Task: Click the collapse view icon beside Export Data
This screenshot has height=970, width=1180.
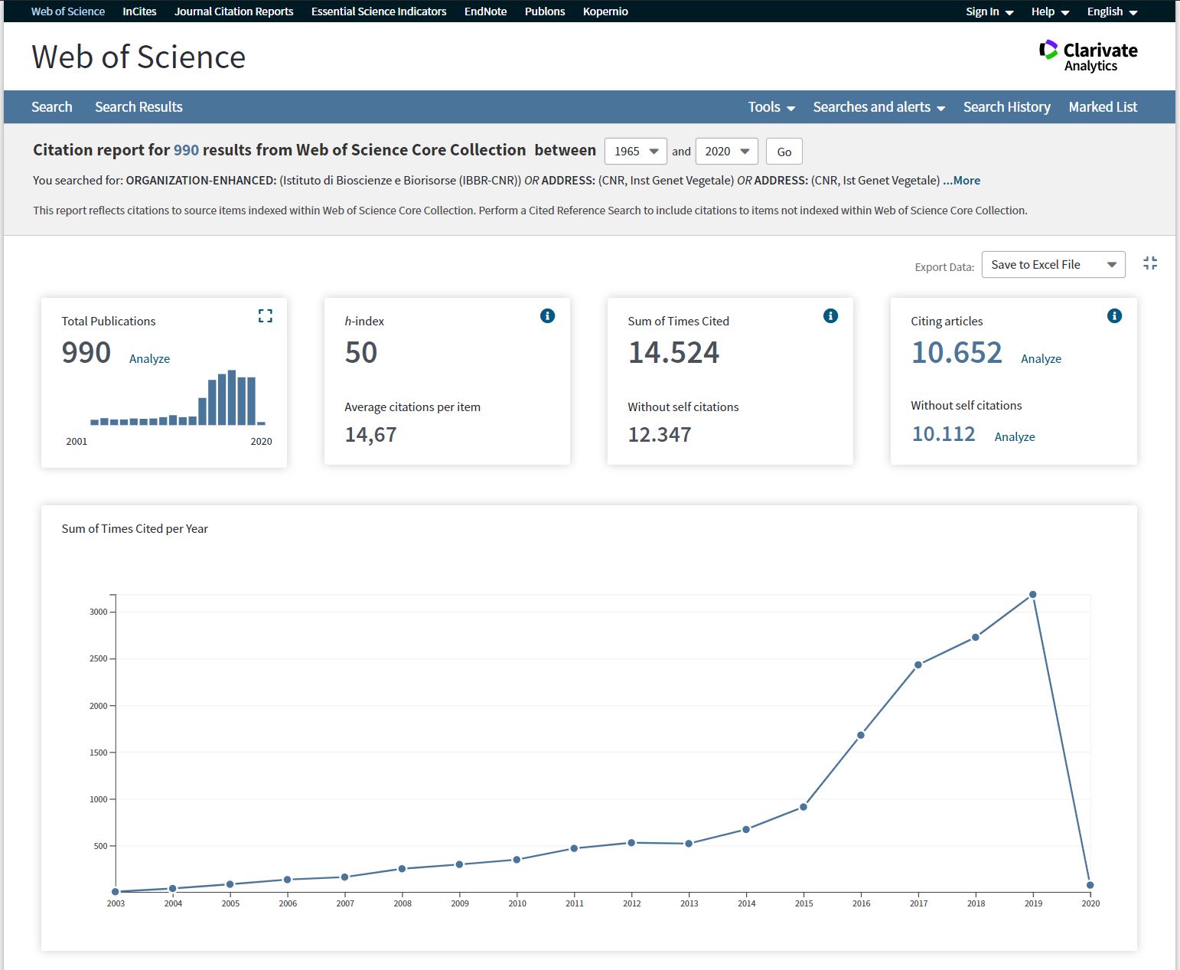Action: point(1150,263)
